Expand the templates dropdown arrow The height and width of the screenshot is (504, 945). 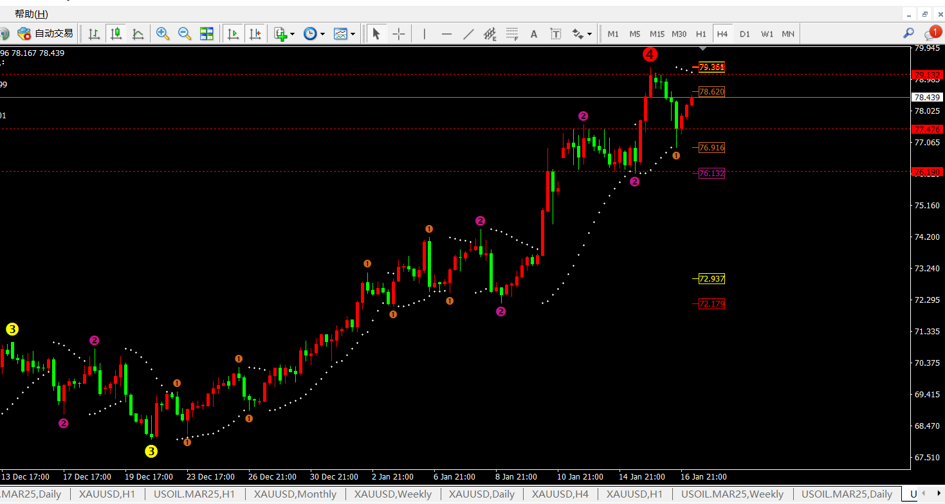pyautogui.click(x=353, y=34)
